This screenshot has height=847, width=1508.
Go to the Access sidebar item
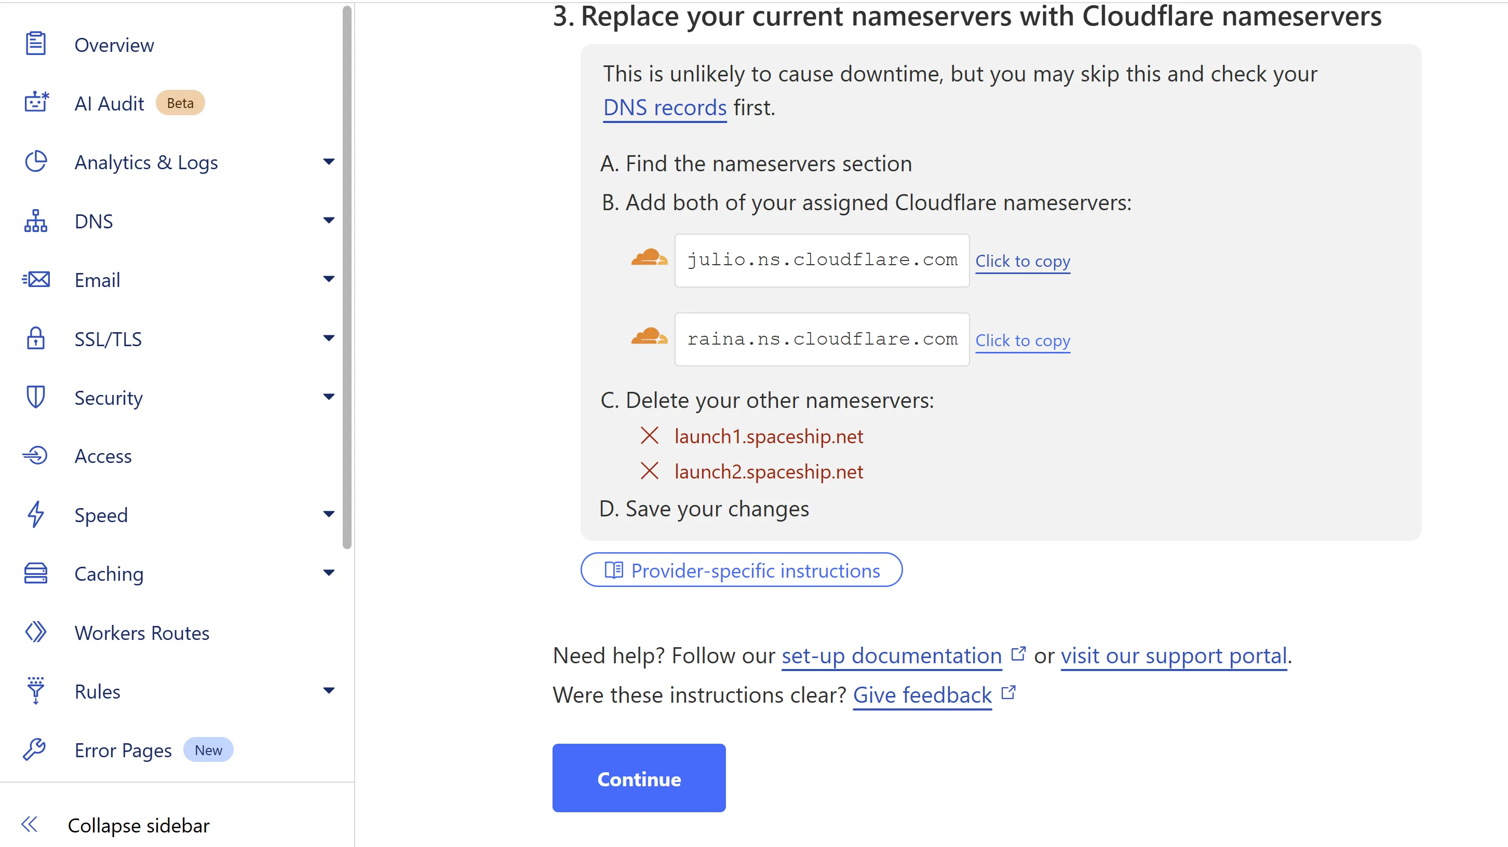(x=103, y=456)
